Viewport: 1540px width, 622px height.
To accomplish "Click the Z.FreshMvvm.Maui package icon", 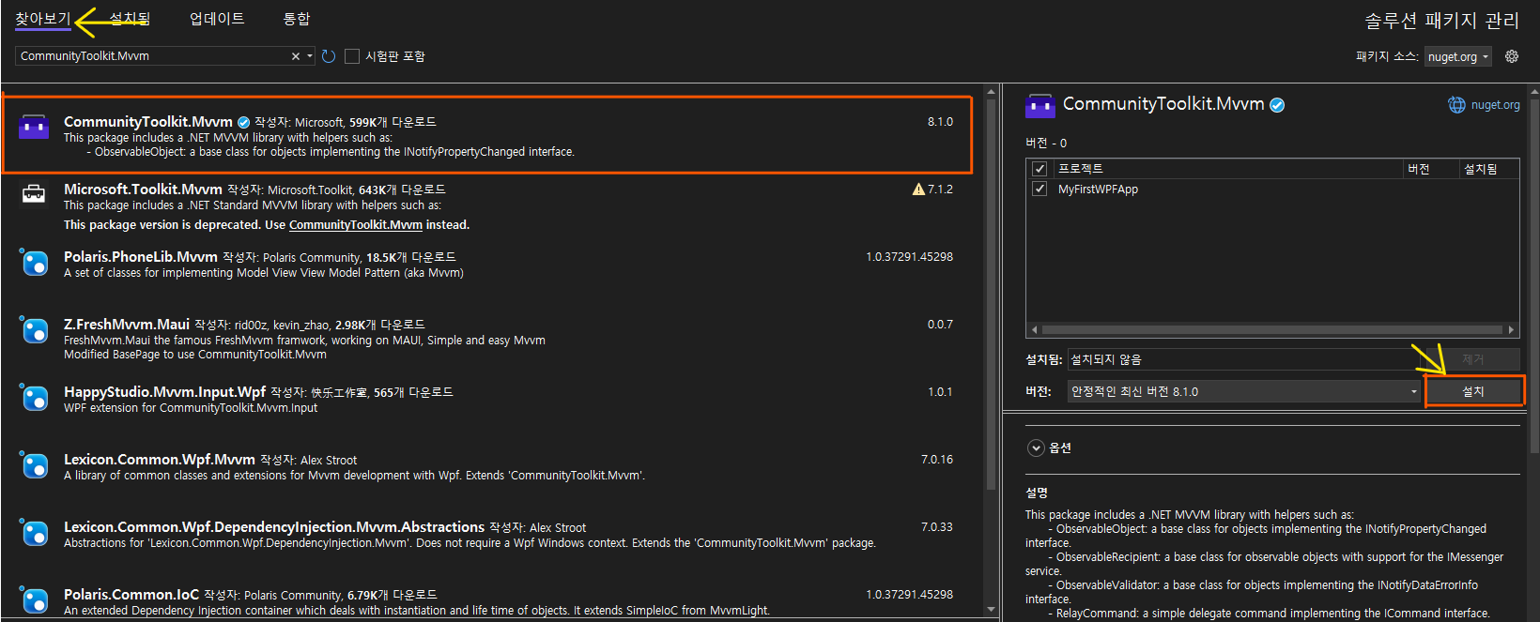I will [34, 330].
